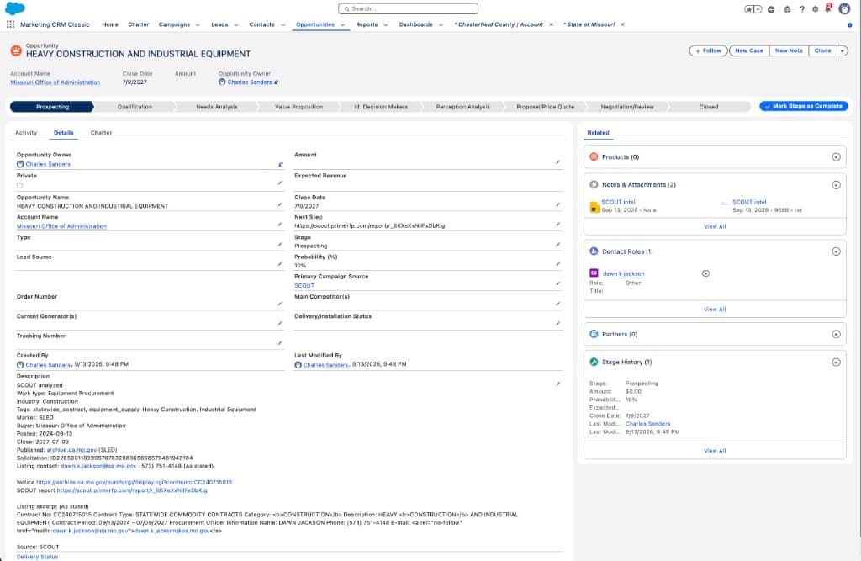Viewport: 861px width, 561px height.
Task: Click the Salesforce cloud logo
Action: coord(15,8)
